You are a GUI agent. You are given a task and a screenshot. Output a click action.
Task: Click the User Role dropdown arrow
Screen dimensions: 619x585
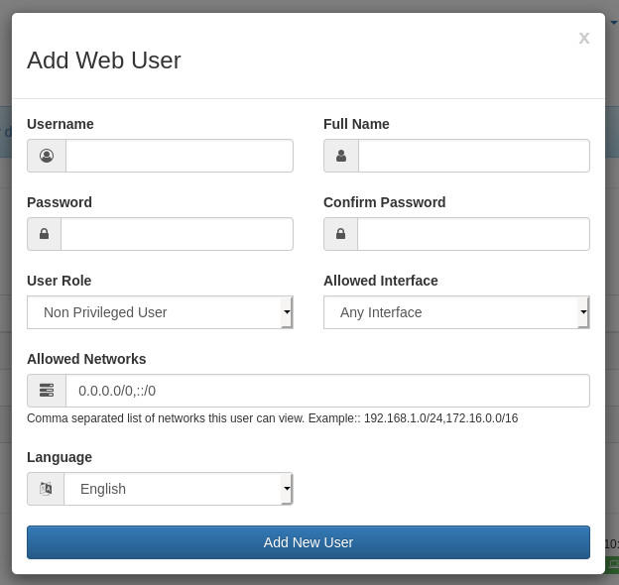coord(287,312)
